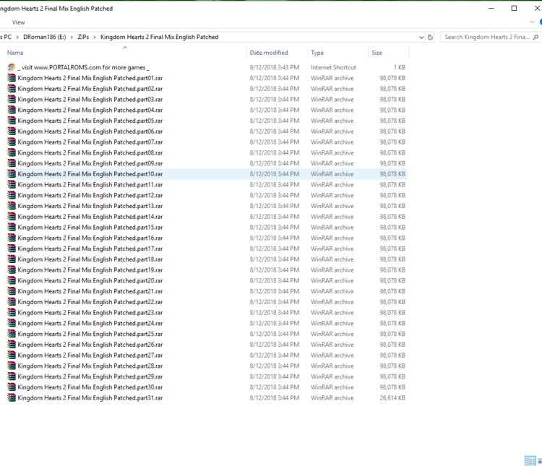This screenshot has width=542, height=466.
Task: Click the part09.rar WinRAR icon
Action: [12, 163]
